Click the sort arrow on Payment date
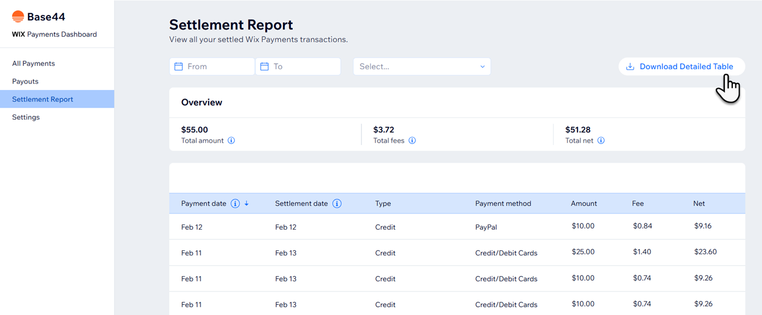Image resolution: width=762 pixels, height=315 pixels. click(247, 203)
